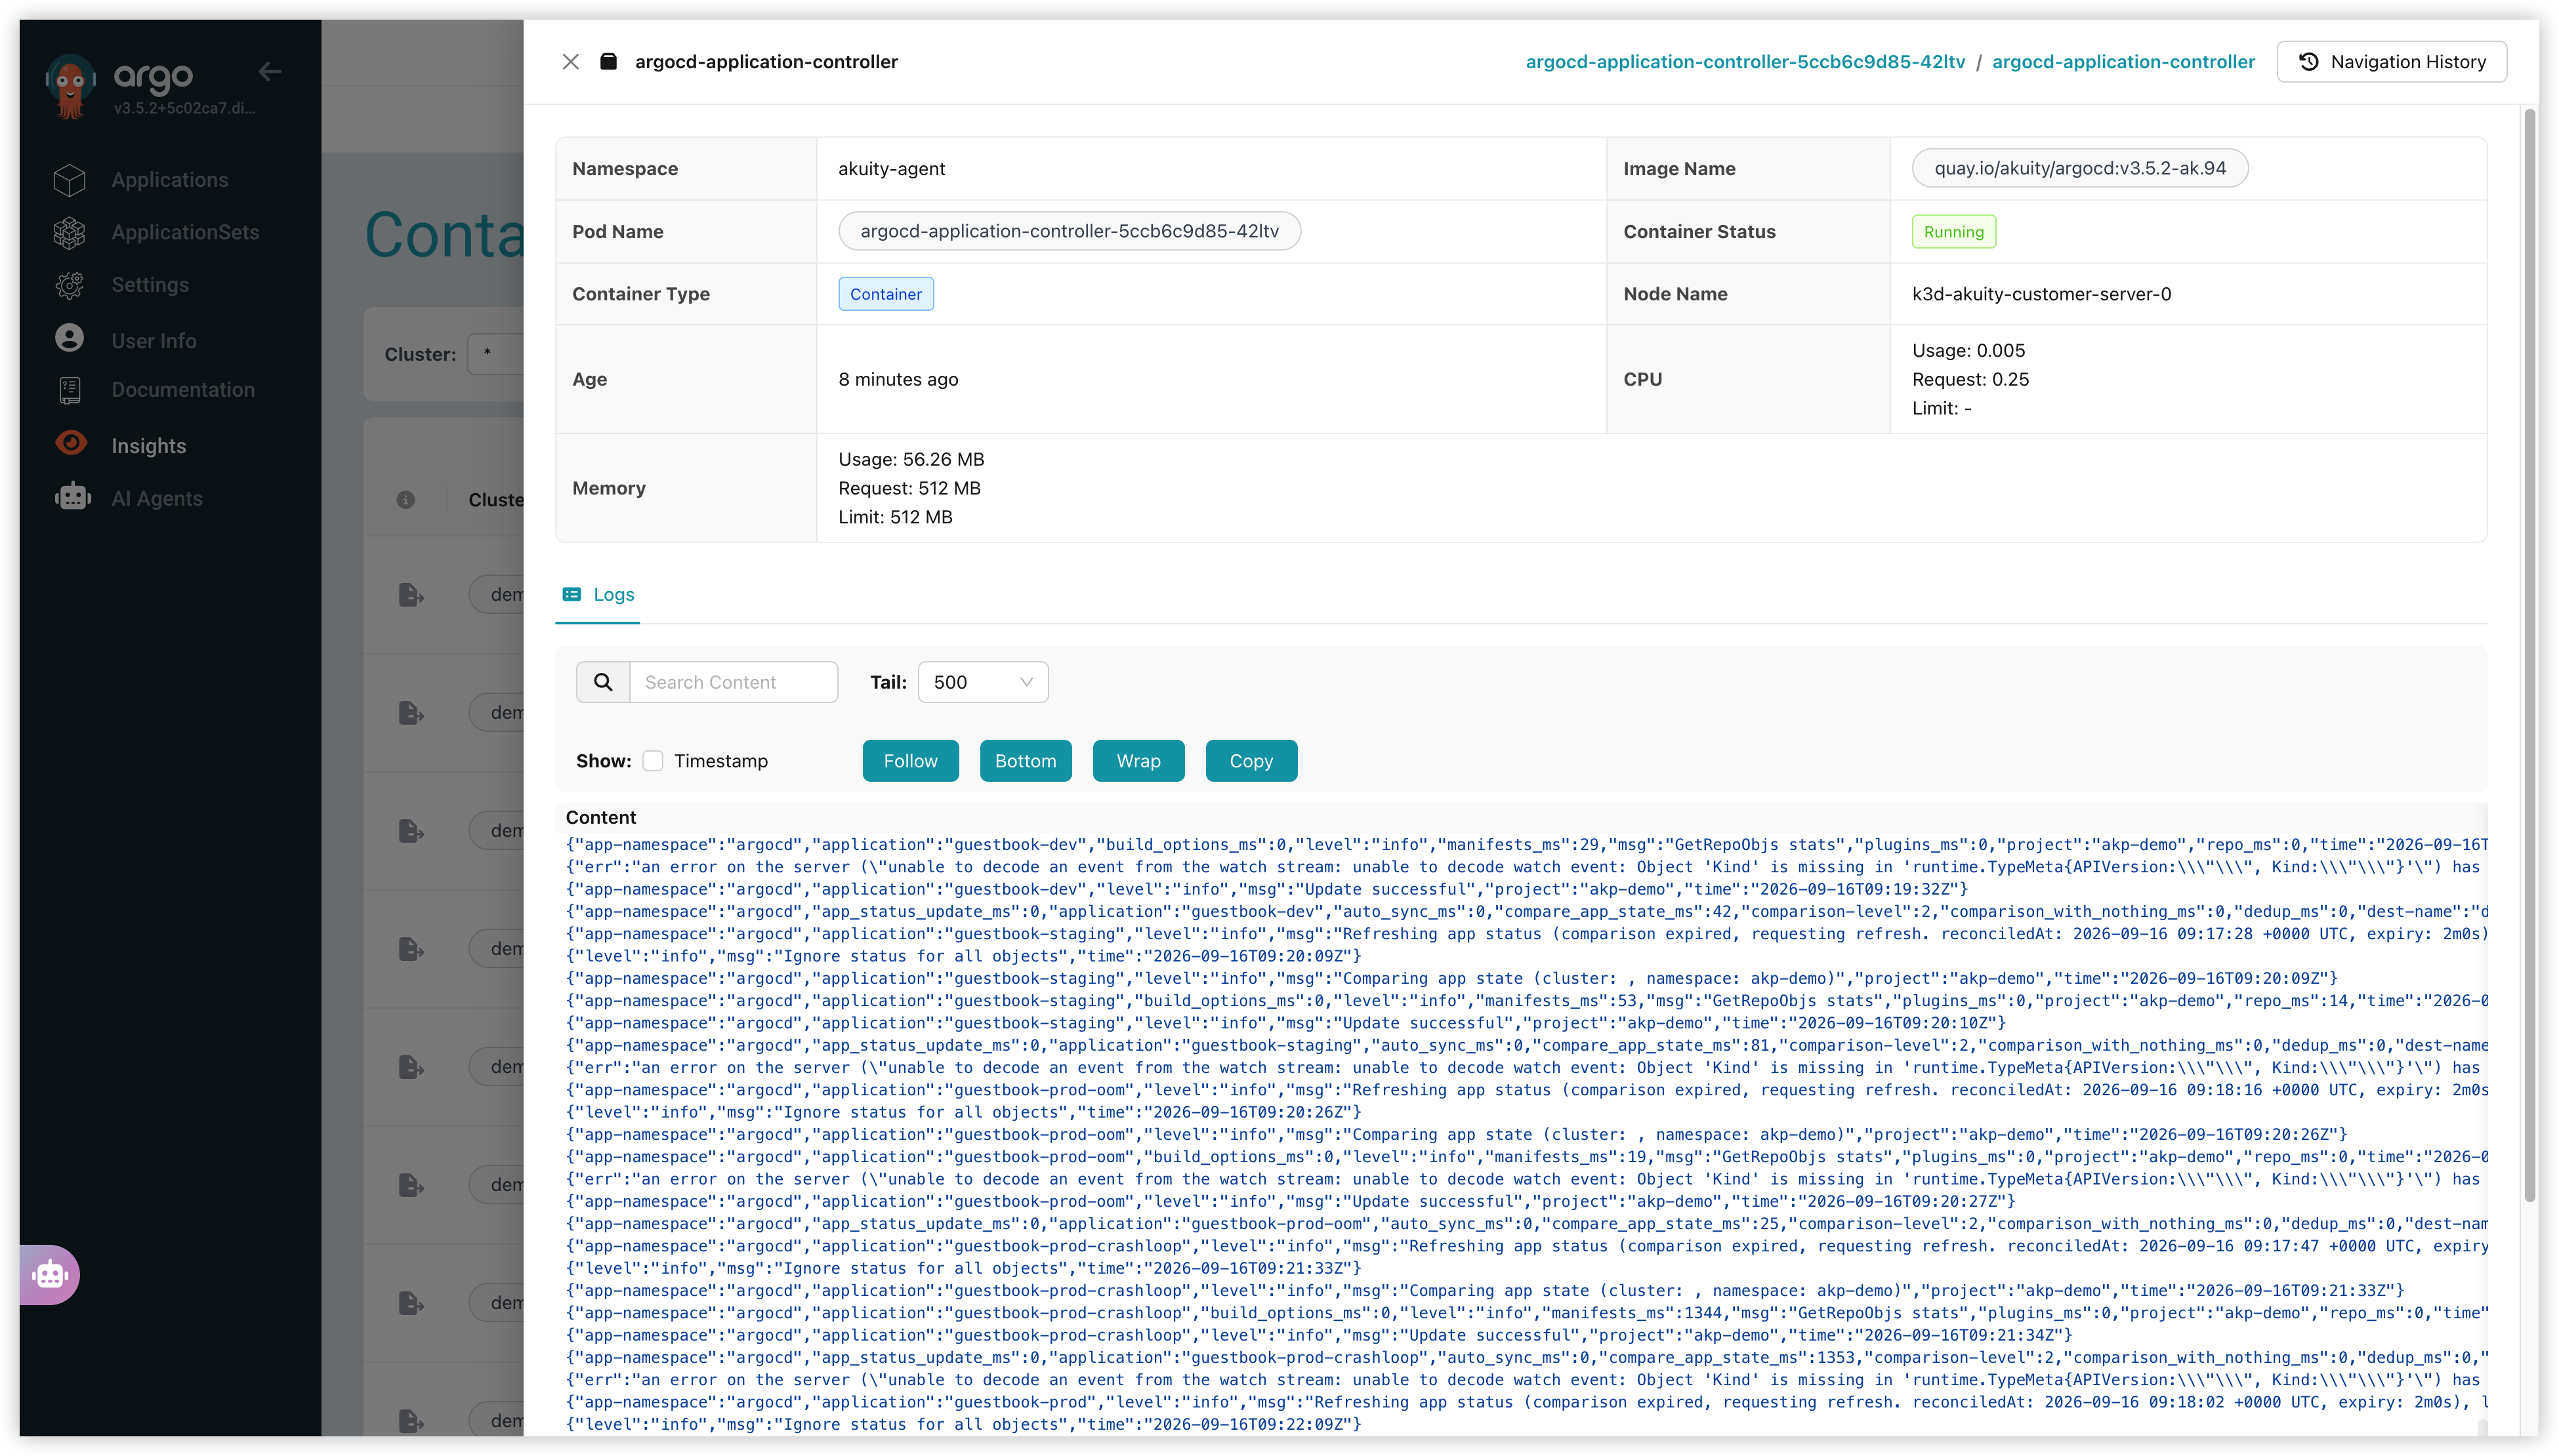Click the Container type badge
Viewport: 2559px width, 1456px height.
(x=886, y=294)
